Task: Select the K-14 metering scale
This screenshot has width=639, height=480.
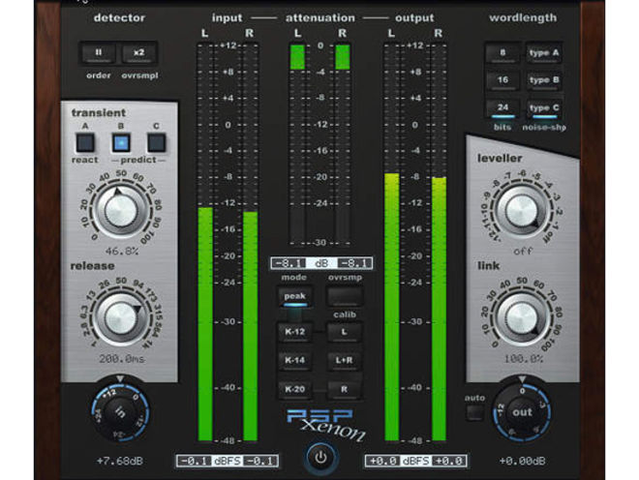Action: [295, 360]
